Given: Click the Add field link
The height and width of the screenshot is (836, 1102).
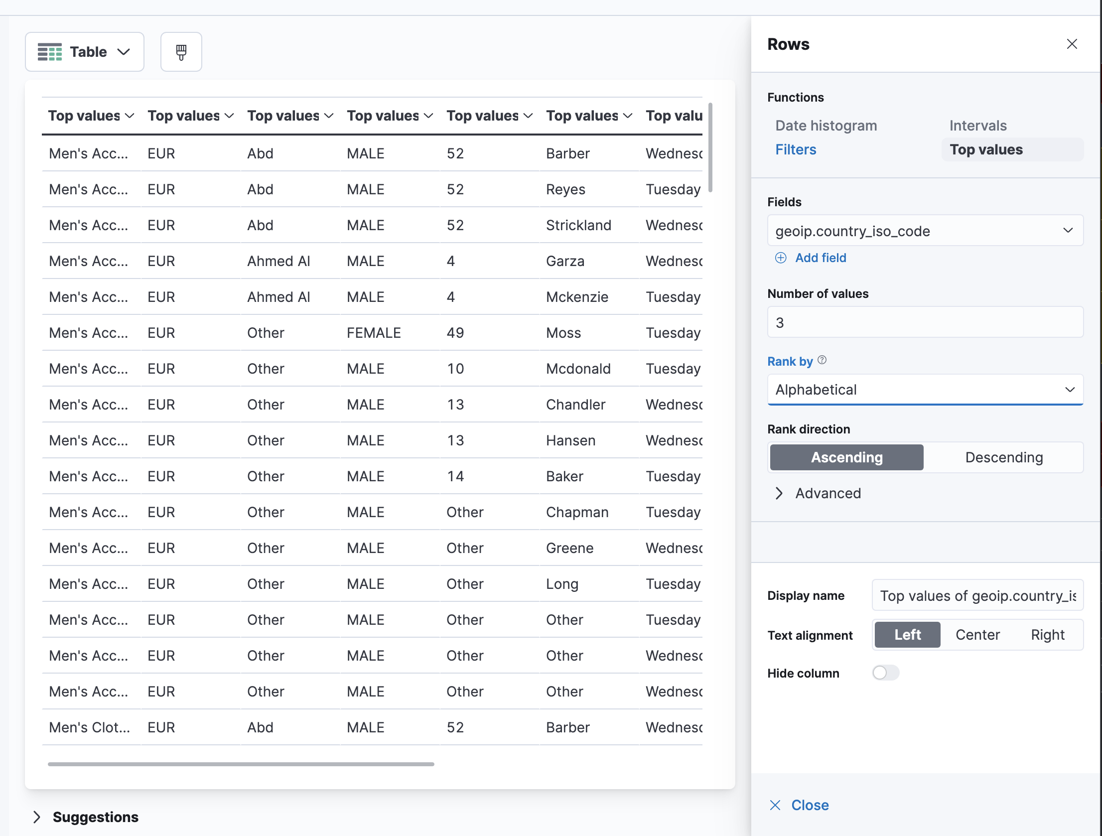Looking at the screenshot, I should [821, 258].
